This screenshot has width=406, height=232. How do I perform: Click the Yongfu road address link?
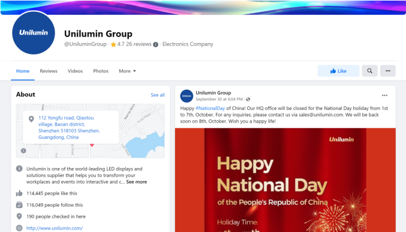pyautogui.click(x=69, y=127)
